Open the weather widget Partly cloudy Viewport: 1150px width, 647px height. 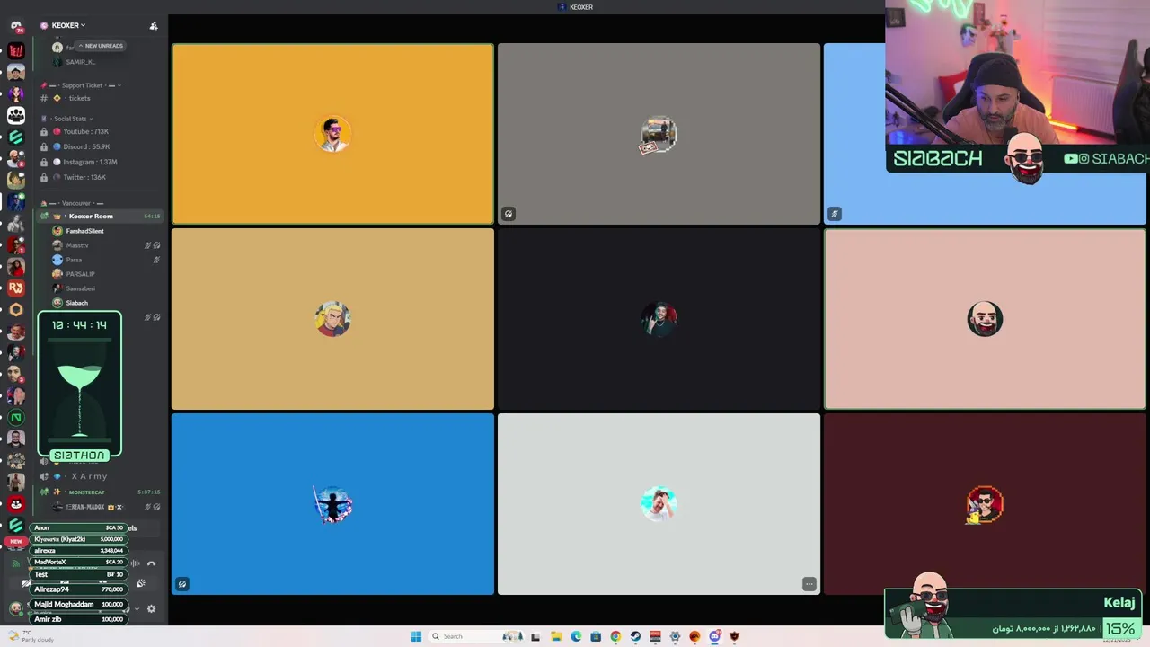31,636
